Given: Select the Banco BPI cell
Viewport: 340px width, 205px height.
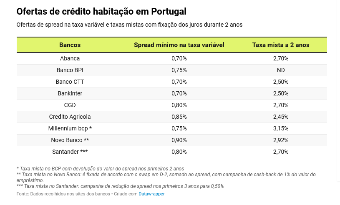Looking at the screenshot, I should click(70, 70).
